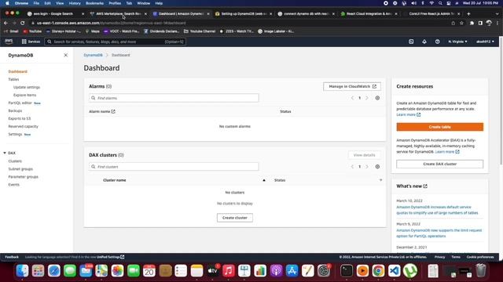This screenshot has height=282, width=503.
Task: Click Create DAX cluster button
Action: click(x=440, y=164)
